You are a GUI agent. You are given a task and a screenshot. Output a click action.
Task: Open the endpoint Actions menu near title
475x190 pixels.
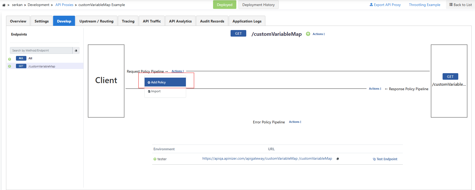318,34
